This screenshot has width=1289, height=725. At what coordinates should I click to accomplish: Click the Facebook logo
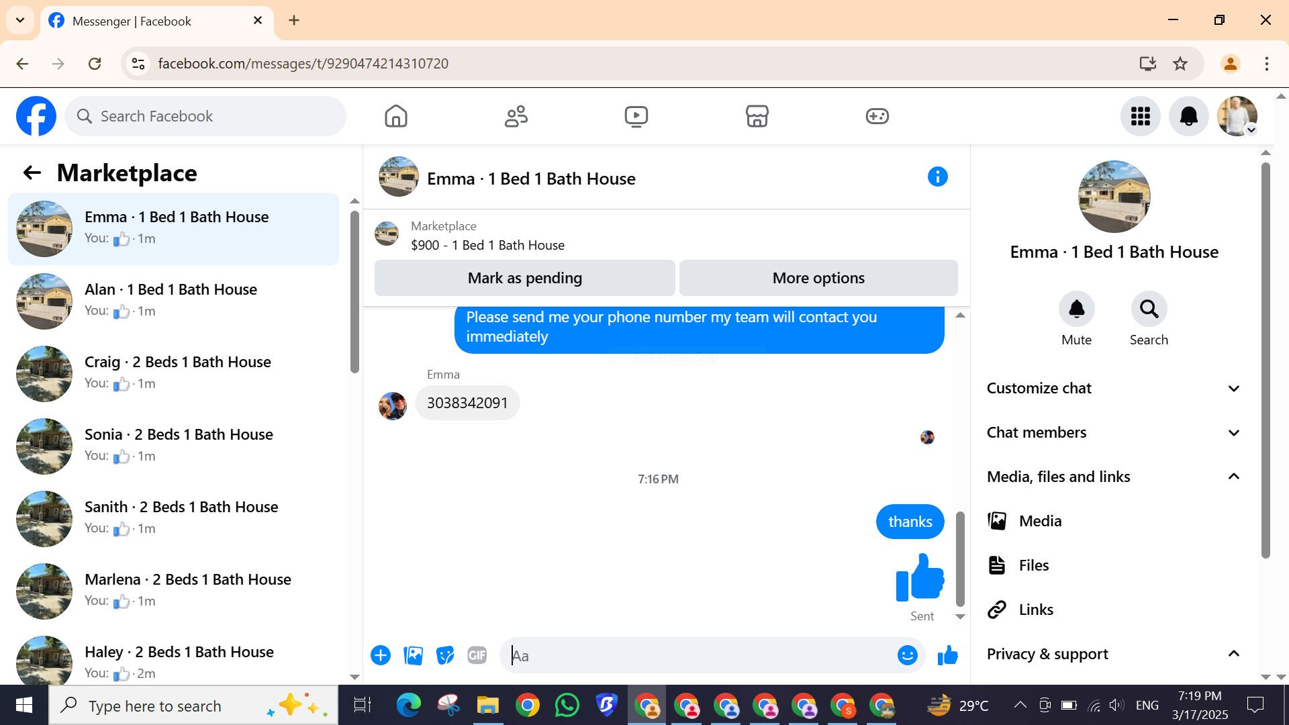point(36,116)
